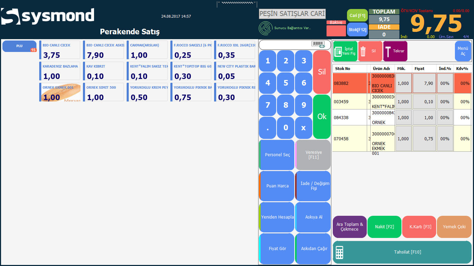The height and width of the screenshot is (266, 474).
Task: Add F.ROCCO XXL 26GR product tile
Action: [235, 50]
